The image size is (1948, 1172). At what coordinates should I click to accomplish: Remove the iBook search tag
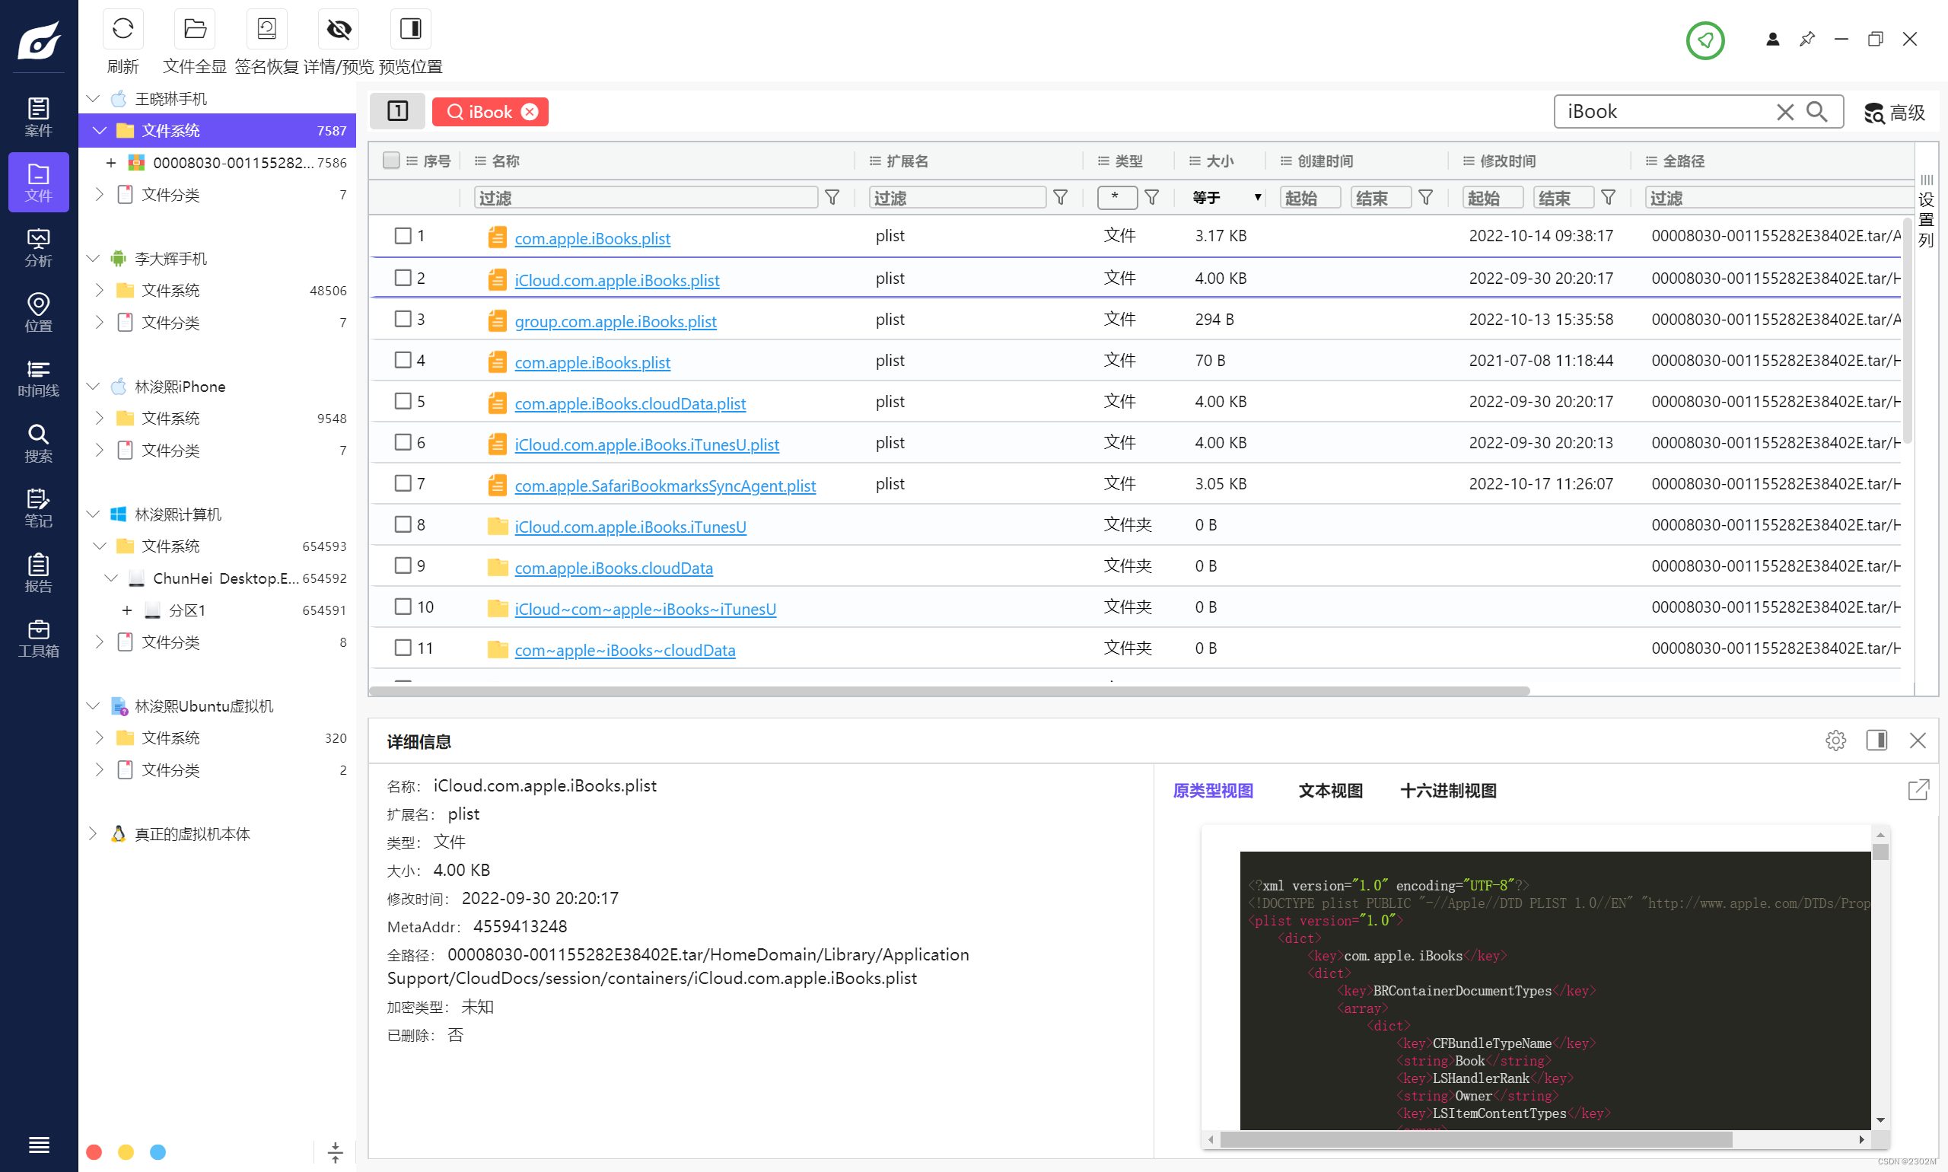[x=530, y=112]
